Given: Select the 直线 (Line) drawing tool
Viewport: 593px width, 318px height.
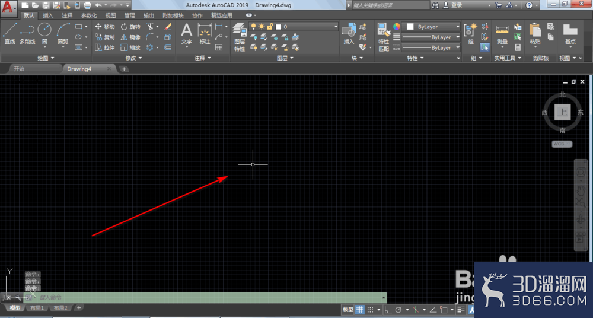Looking at the screenshot, I should (x=10, y=33).
